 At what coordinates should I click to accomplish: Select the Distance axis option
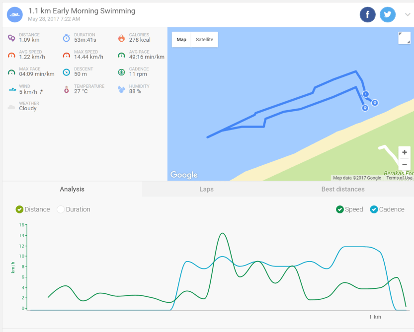coord(20,209)
